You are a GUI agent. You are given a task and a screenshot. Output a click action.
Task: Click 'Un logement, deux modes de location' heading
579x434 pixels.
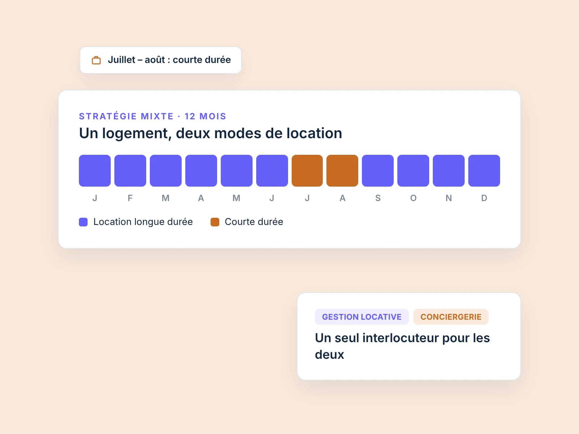coord(211,133)
